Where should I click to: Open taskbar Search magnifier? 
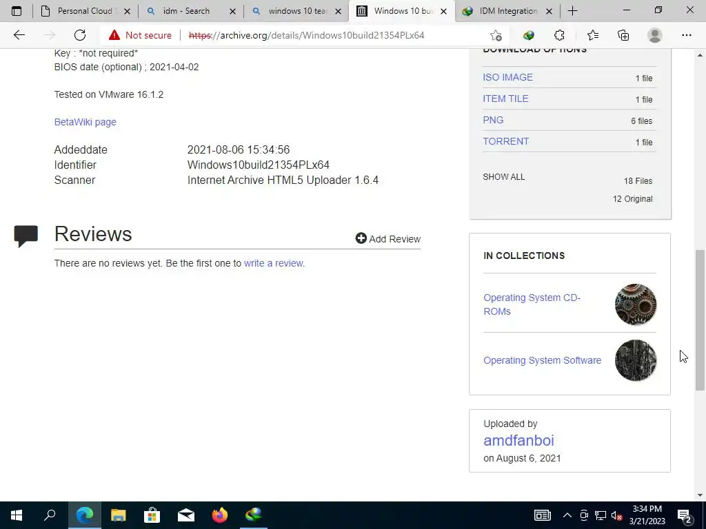[x=50, y=515]
